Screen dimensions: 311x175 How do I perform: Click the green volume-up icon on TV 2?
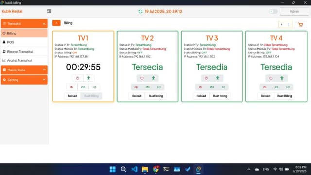(147, 87)
